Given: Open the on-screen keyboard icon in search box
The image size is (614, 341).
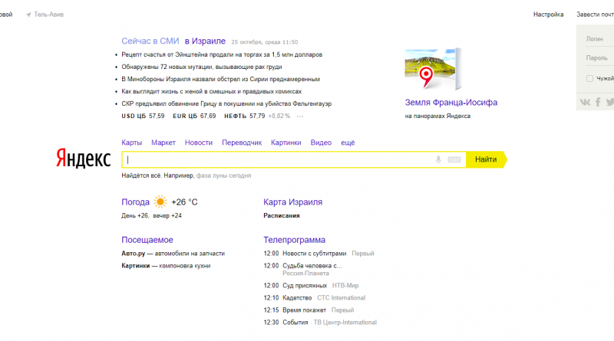Looking at the screenshot, I should pos(454,159).
